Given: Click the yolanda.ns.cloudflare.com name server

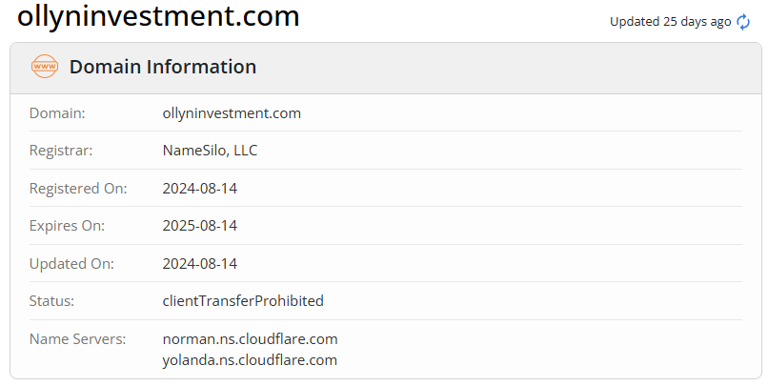Looking at the screenshot, I should point(250,360).
